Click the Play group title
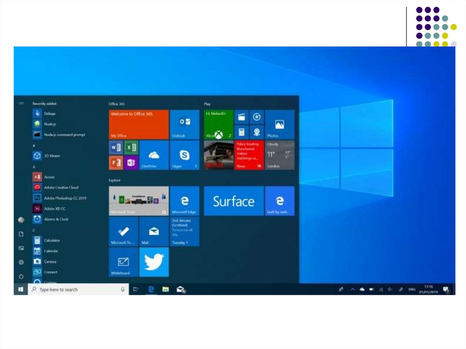 click(207, 104)
